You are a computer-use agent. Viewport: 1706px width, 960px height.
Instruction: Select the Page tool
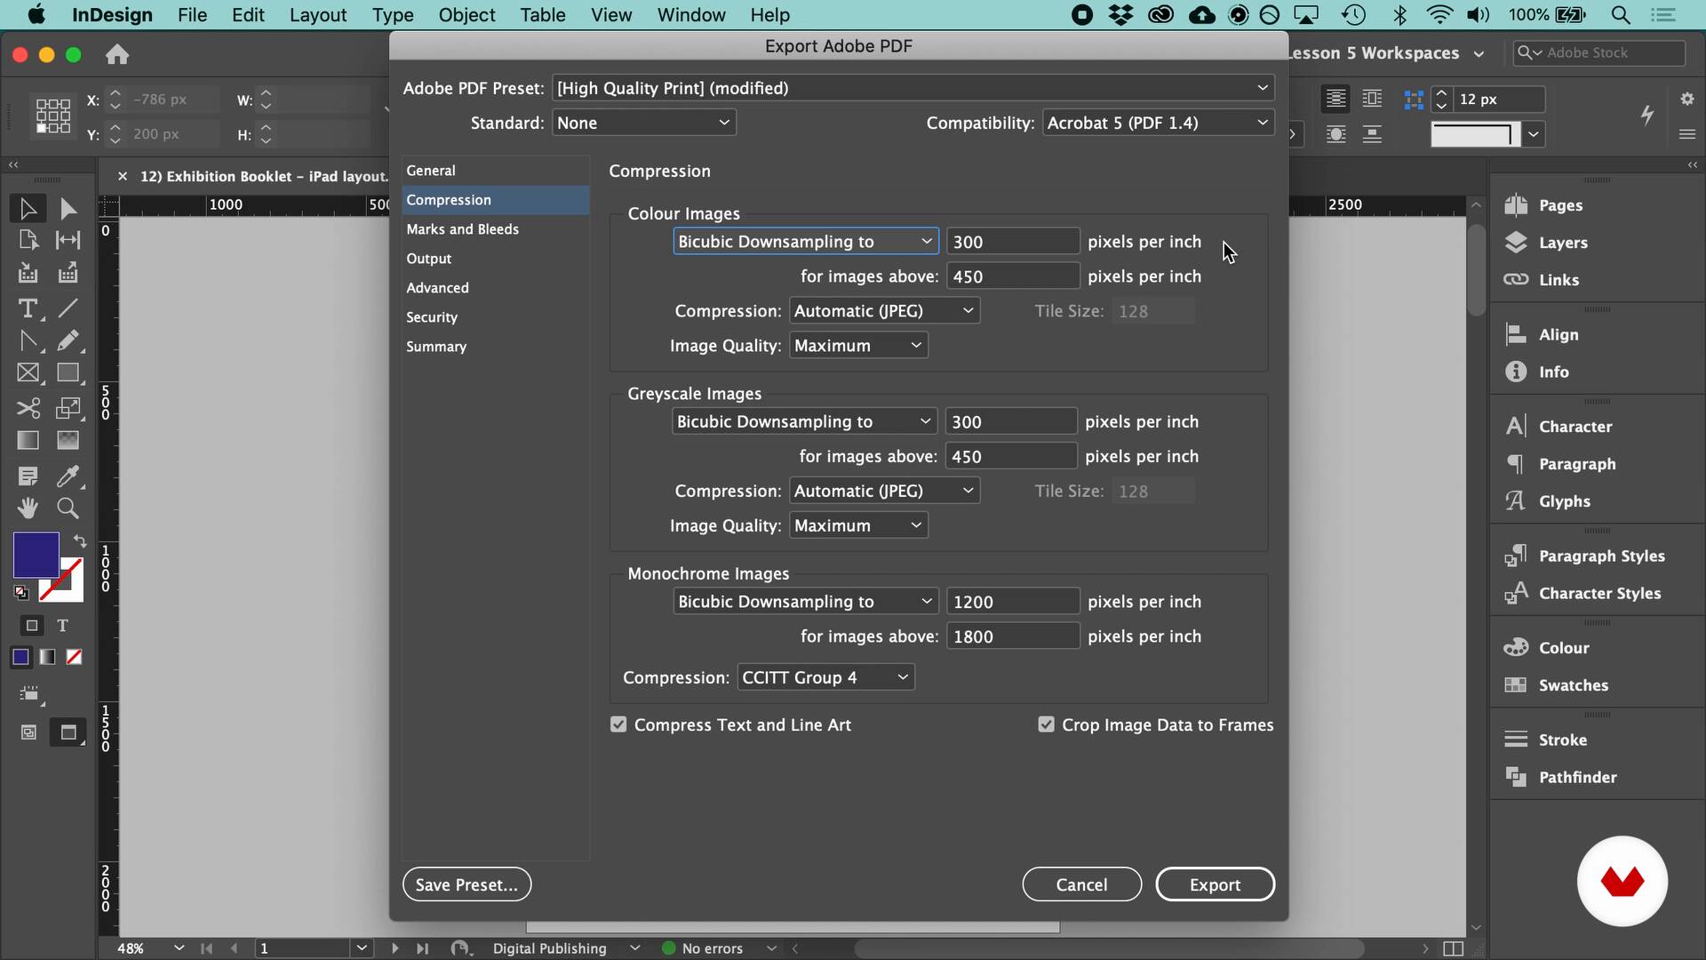(28, 240)
